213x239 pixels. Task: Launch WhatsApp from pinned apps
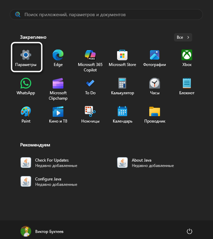[x=26, y=86]
